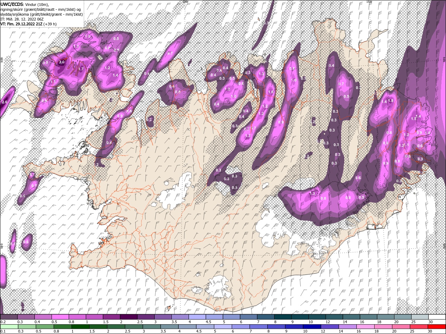Select the dark teal top-row swatch between 8 and 9
Image resolution: width=446 pixels, height=334 pixels.
(283, 317)
